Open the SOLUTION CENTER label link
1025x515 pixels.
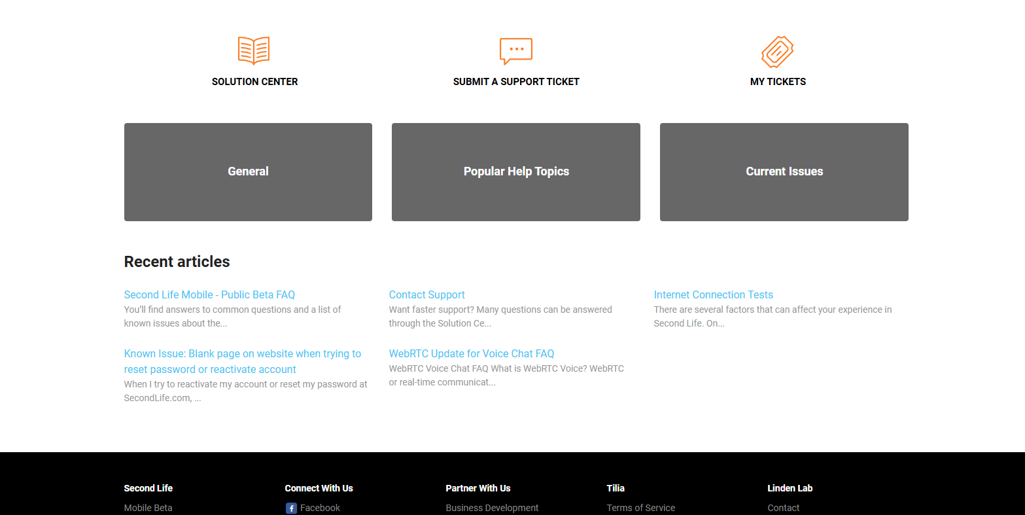[x=254, y=82]
